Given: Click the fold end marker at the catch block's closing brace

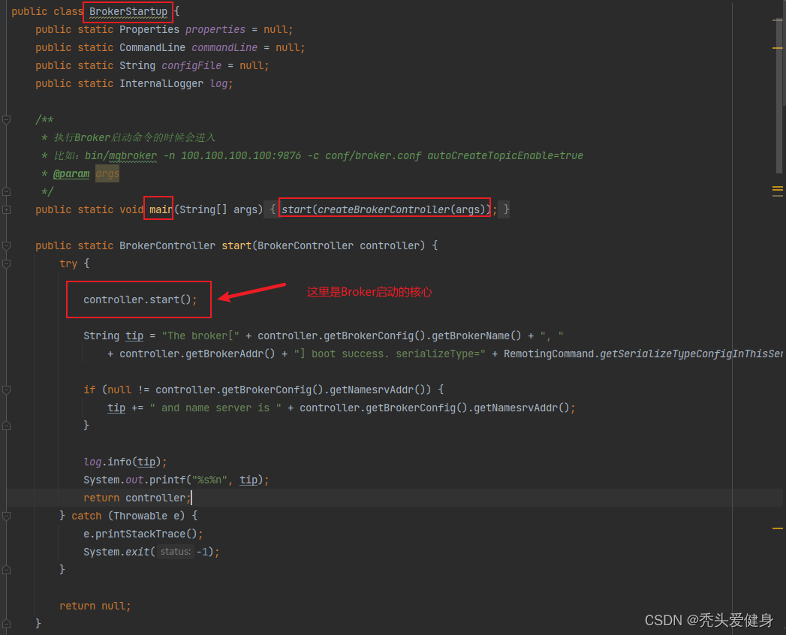Looking at the screenshot, I should [7, 570].
